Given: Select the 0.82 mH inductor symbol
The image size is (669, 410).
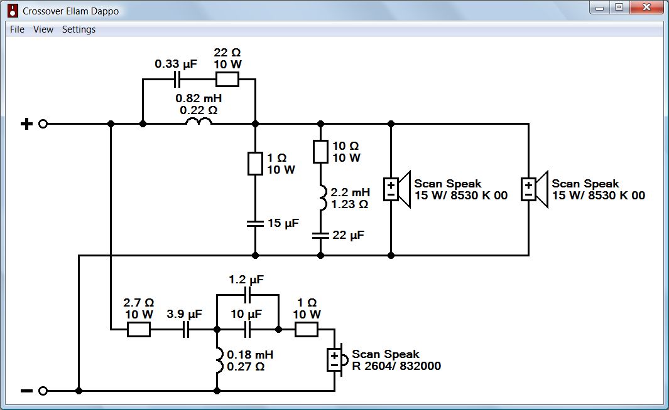Looking at the screenshot, I should 199,122.
